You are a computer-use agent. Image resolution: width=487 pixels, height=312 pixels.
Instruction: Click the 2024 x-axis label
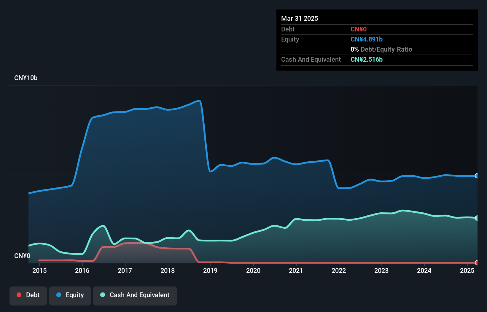coord(424,270)
